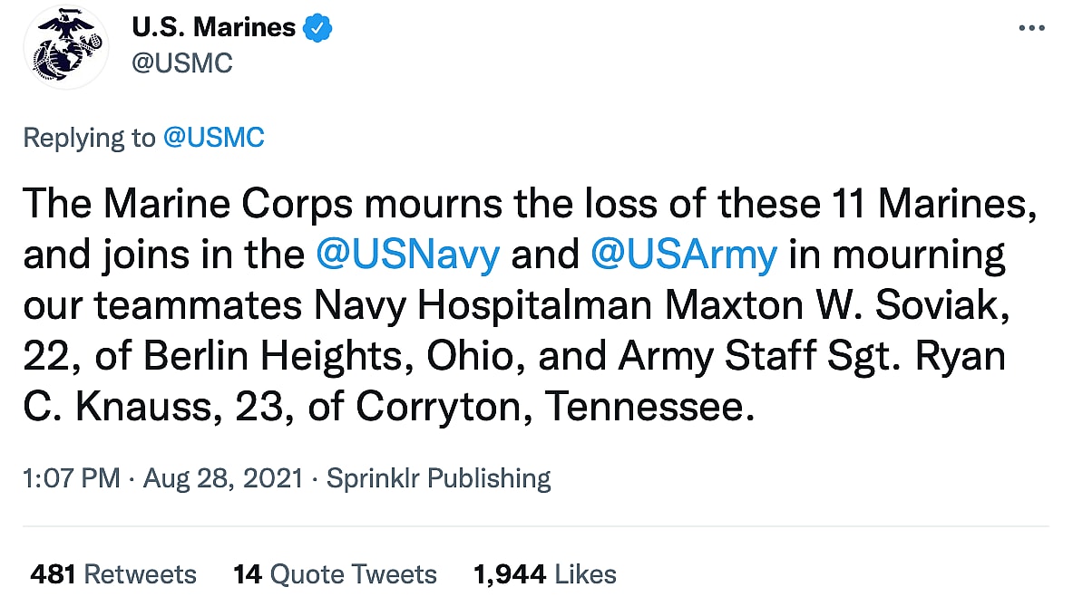
Task: View the 481 Retweets list
Action: (x=113, y=574)
